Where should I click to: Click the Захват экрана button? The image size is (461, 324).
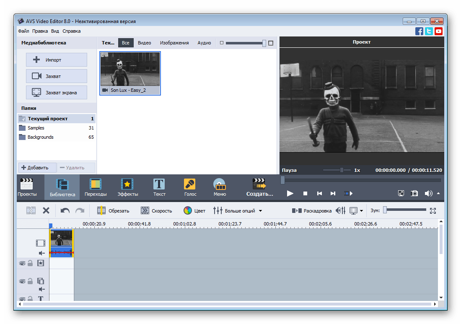tap(57, 93)
